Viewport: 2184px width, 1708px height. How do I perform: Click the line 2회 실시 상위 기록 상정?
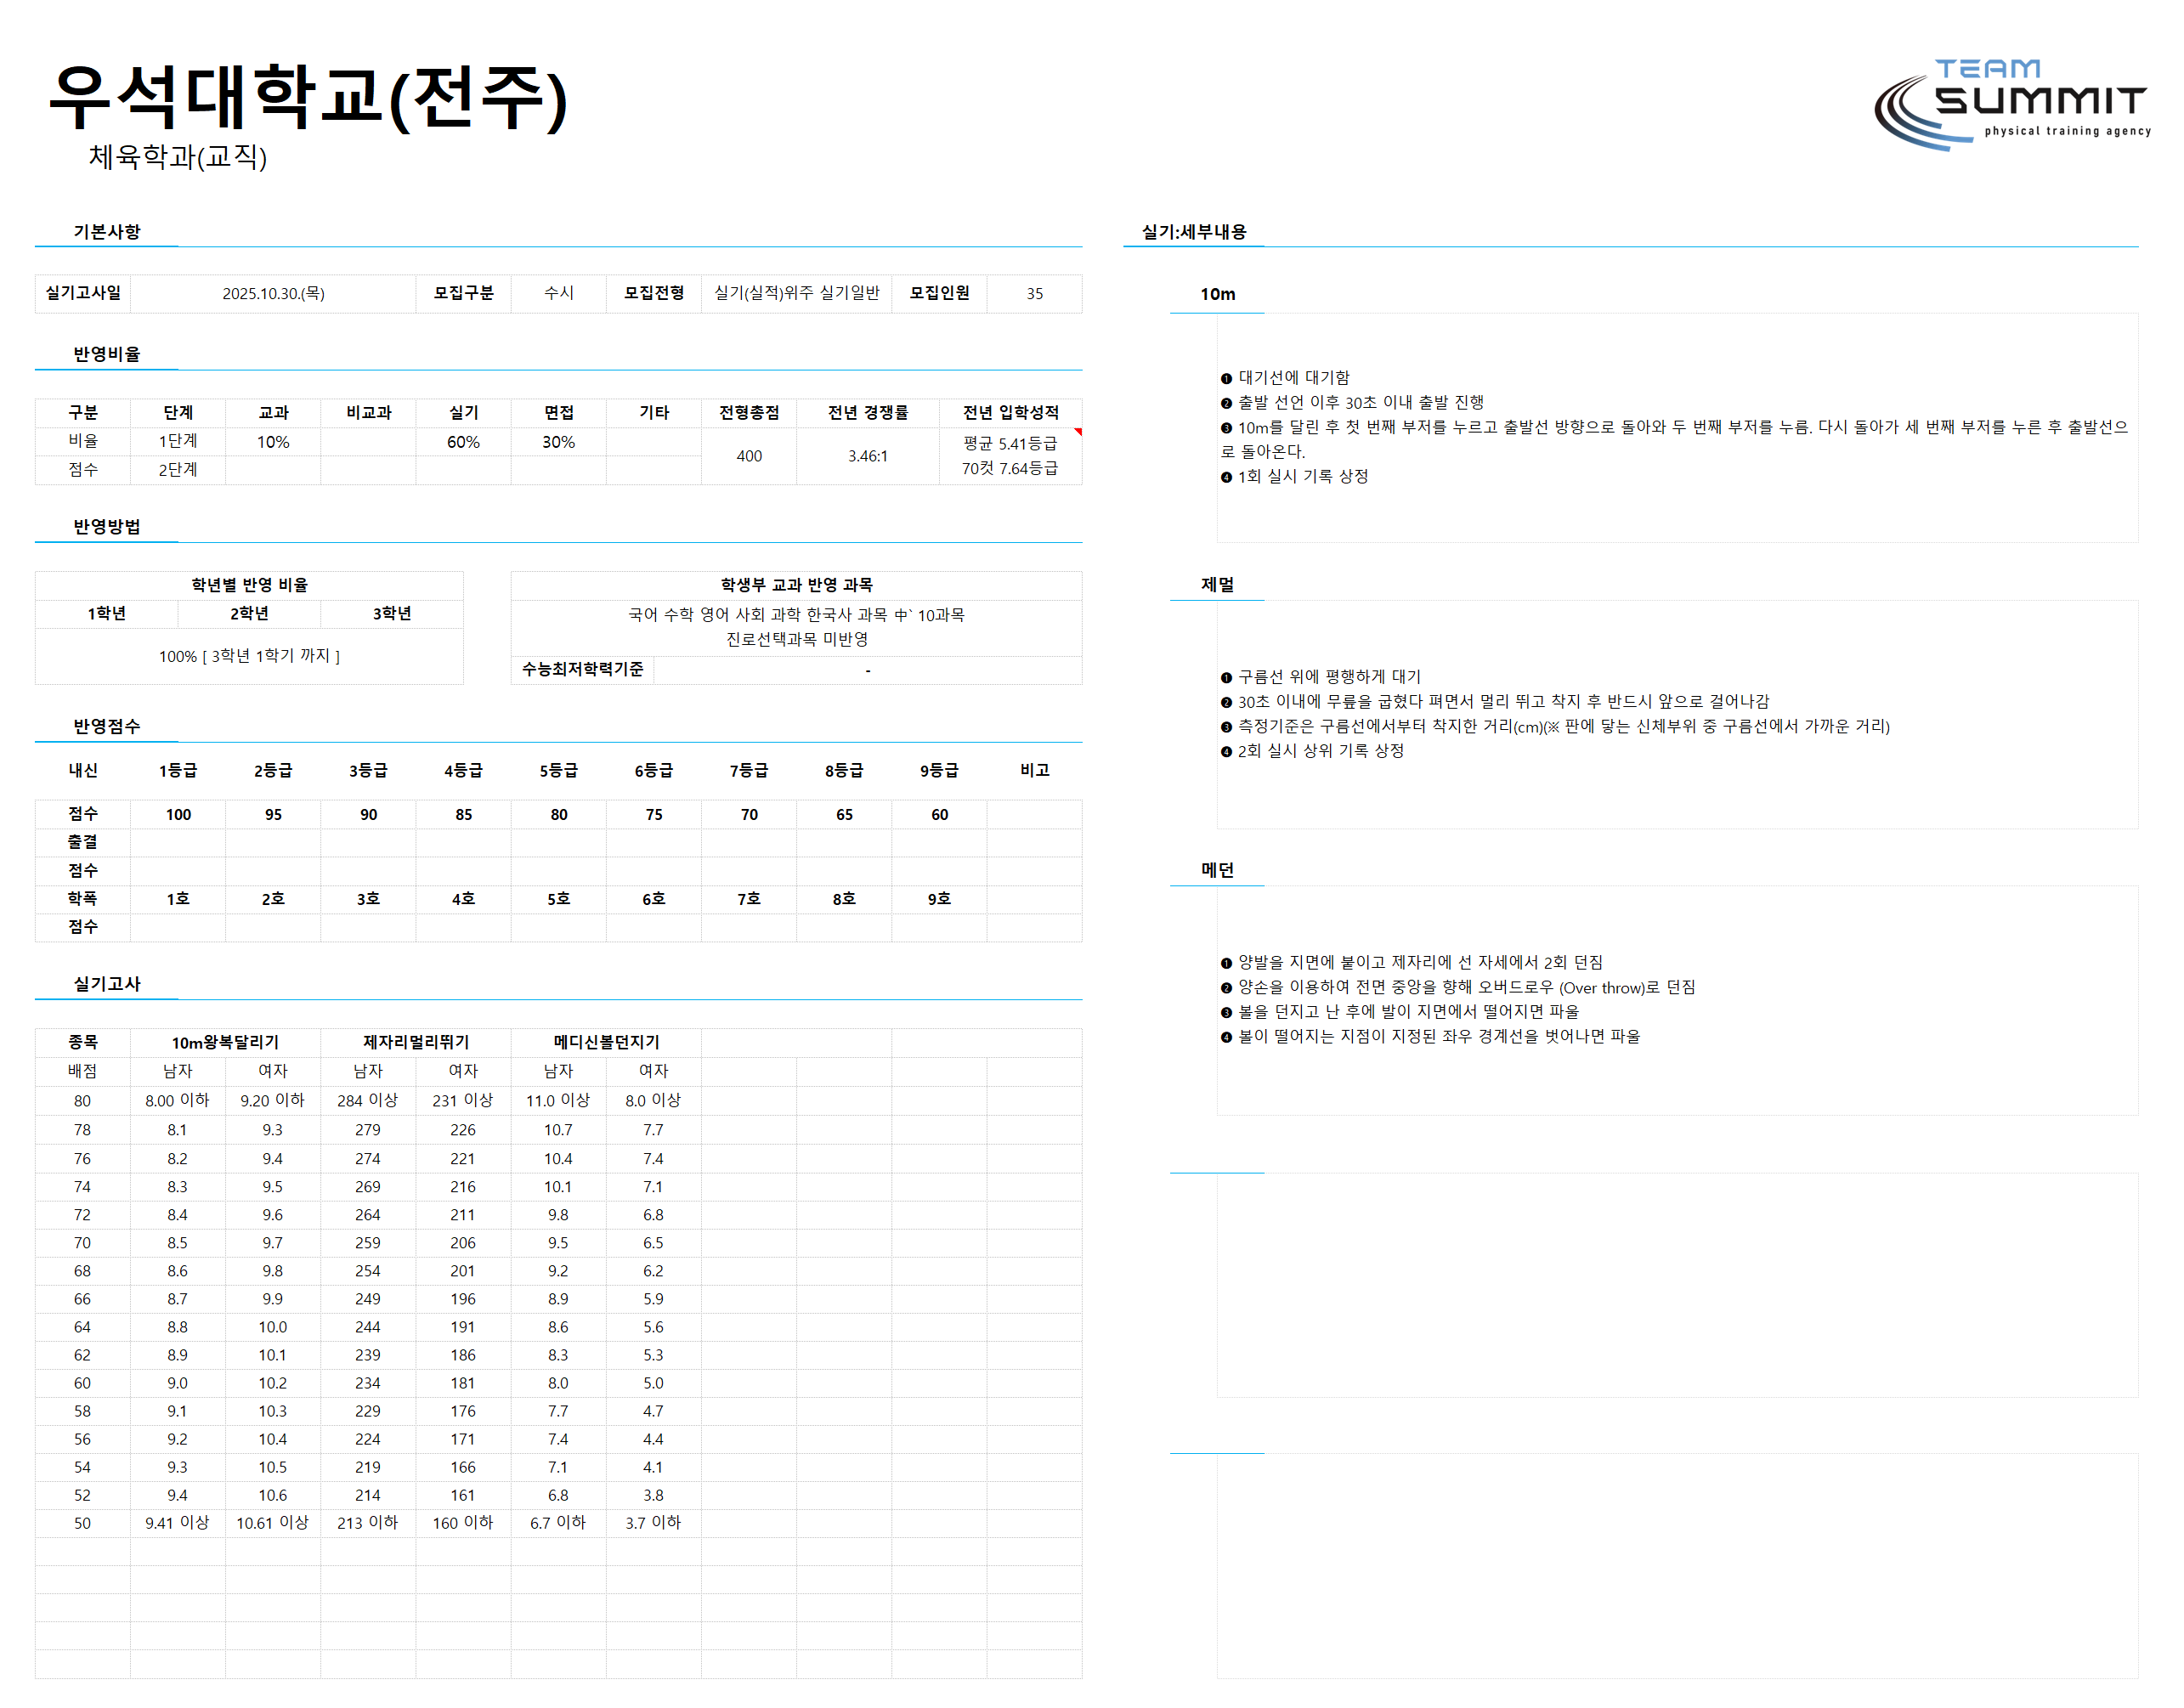1312,750
